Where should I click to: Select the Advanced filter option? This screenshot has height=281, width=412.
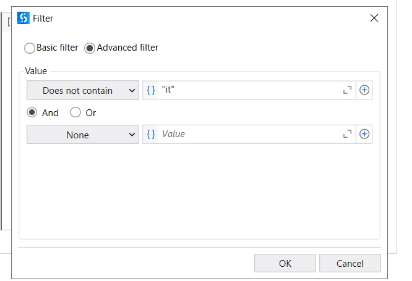coord(90,48)
